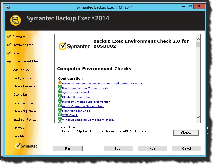Select the Installation Type step
The height and width of the screenshot is (165, 214).
pyautogui.click(x=23, y=45)
